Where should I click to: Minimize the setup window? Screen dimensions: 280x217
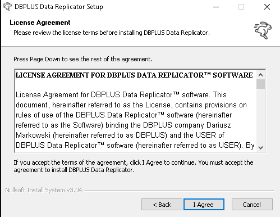coord(216,7)
